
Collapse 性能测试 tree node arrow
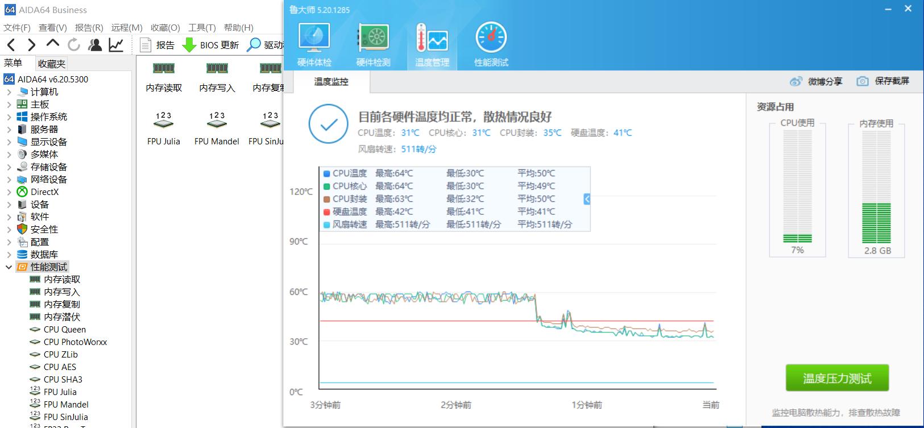pyautogui.click(x=9, y=267)
